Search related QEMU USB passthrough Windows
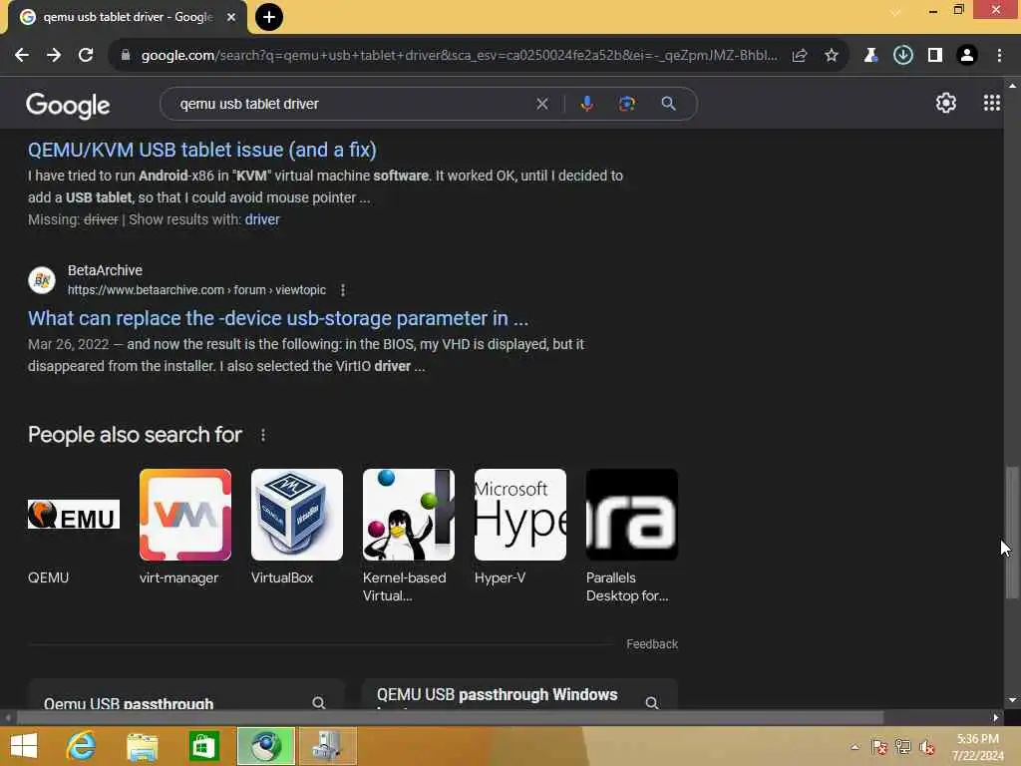1021x766 pixels. [519, 695]
